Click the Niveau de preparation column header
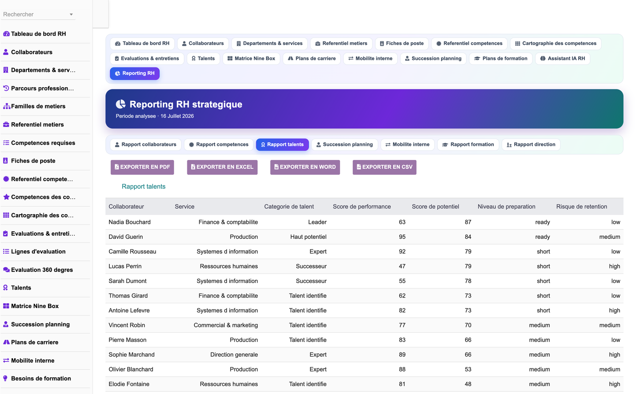Screen dimensions: 637x394 point(507,207)
